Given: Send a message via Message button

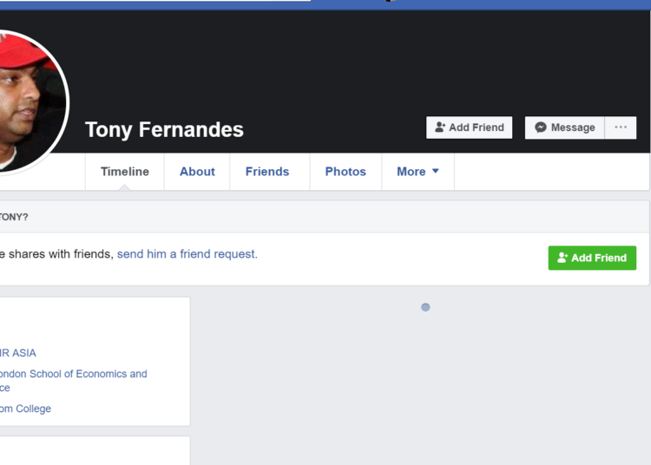Looking at the screenshot, I should [565, 128].
